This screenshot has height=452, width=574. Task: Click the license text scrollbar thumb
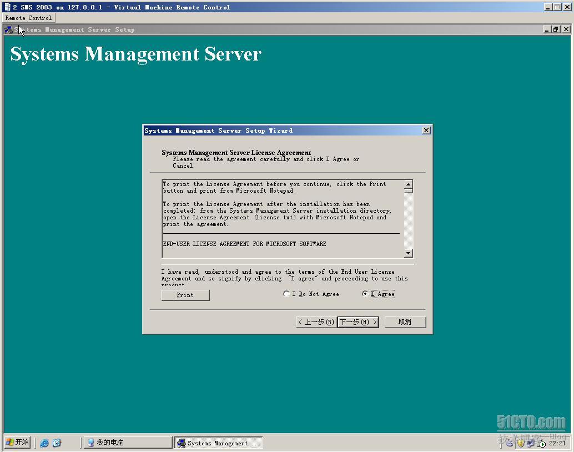point(409,190)
